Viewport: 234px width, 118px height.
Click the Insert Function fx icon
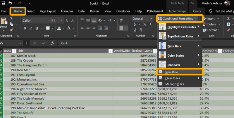52,43
